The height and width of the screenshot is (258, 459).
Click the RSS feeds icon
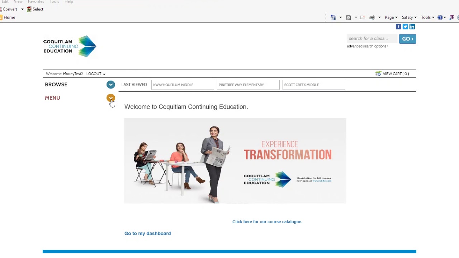[x=348, y=17]
